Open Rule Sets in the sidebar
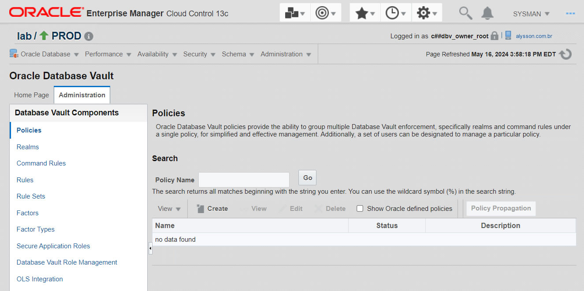 click(x=31, y=196)
